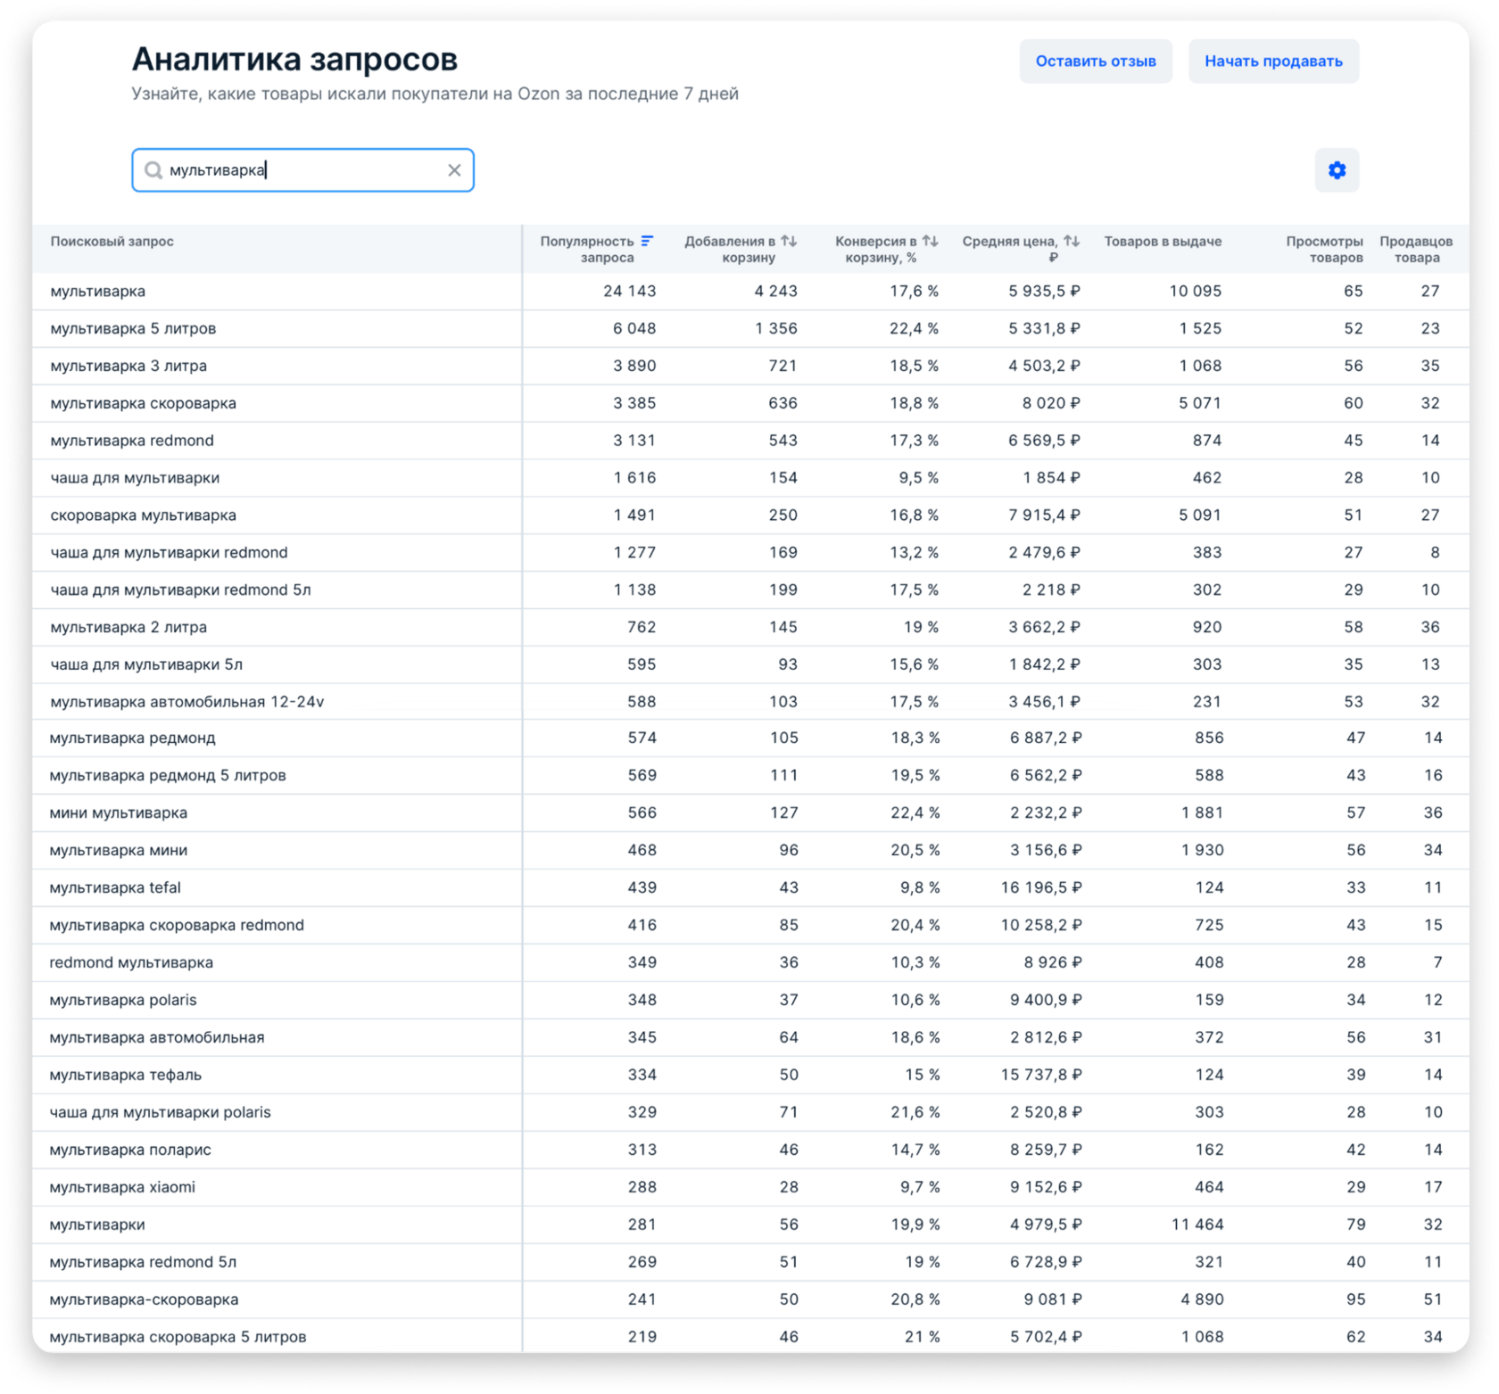
Task: Click the Начать продавать button
Action: click(1273, 62)
